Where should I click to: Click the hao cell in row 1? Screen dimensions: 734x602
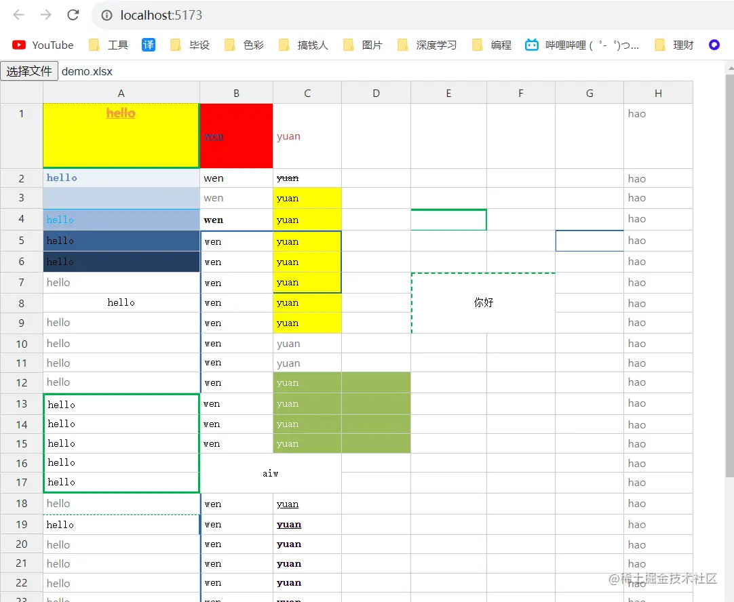(x=658, y=136)
